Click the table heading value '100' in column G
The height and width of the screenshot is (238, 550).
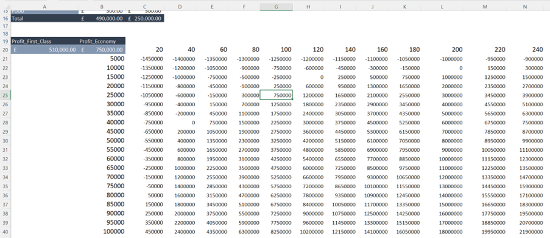[277, 50]
